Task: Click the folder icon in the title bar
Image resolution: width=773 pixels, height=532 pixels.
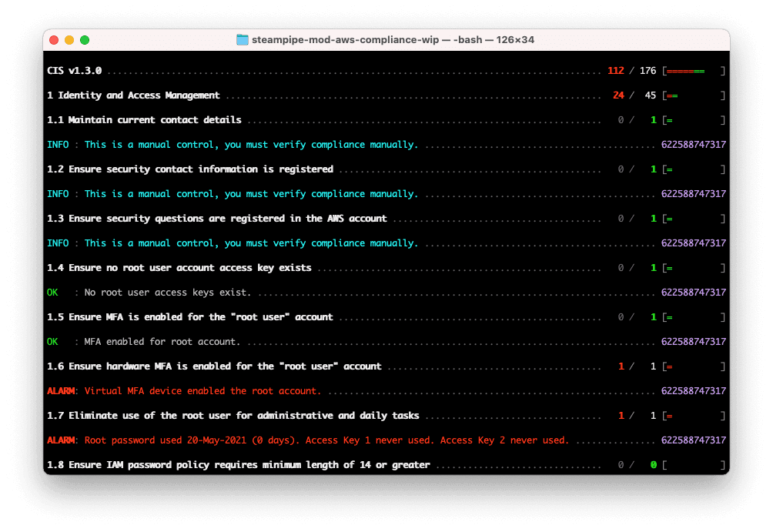Action: 243,40
